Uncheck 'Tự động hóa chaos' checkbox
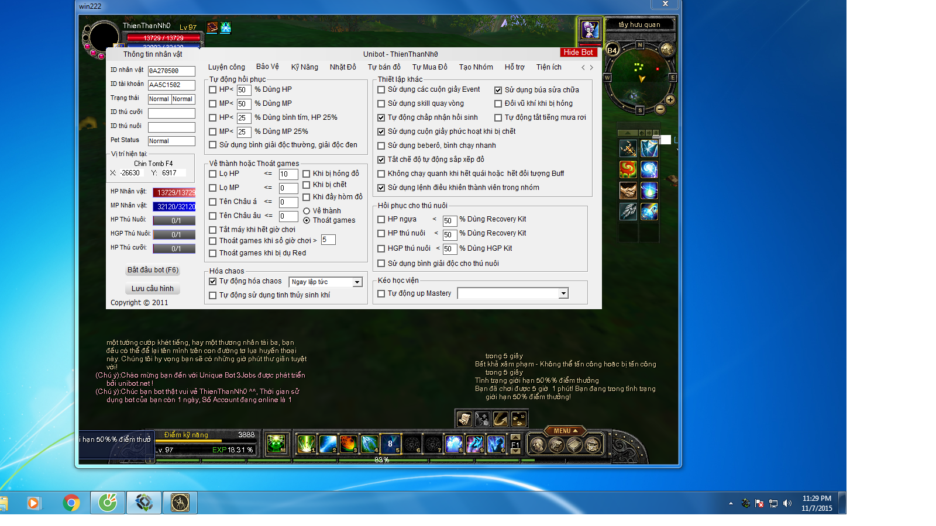This screenshot has width=936, height=526. [213, 282]
